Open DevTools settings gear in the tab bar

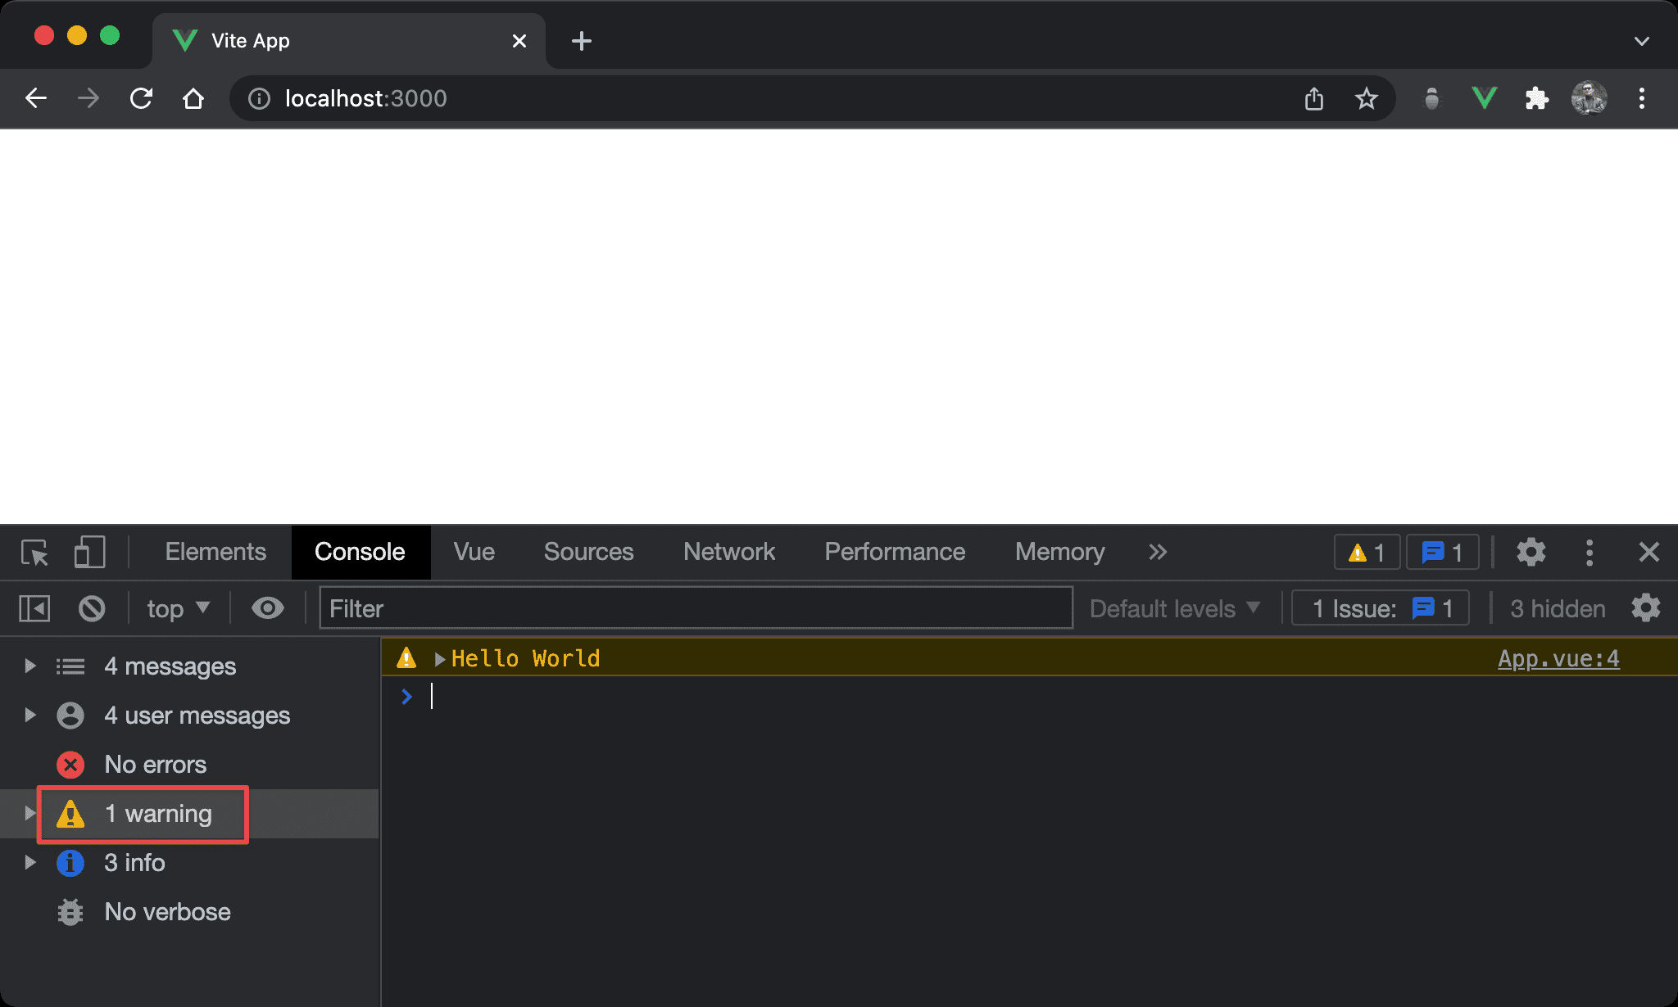[1531, 553]
